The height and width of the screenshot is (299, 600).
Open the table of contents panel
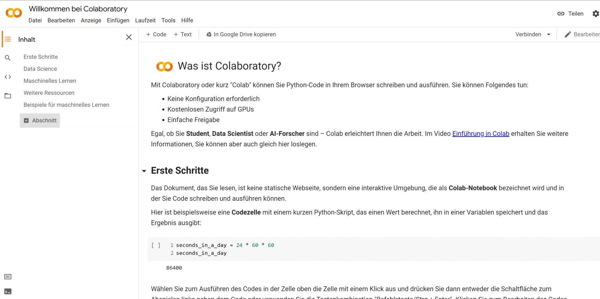[8, 39]
